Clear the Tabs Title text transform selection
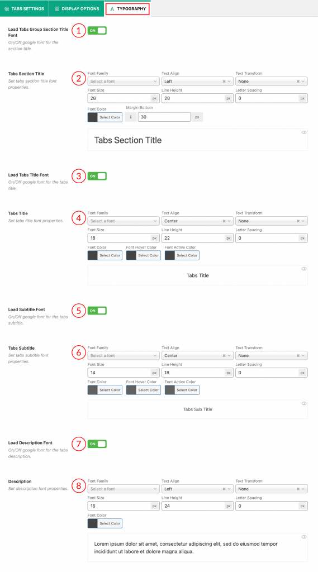The height and width of the screenshot is (572, 318). 298,221
